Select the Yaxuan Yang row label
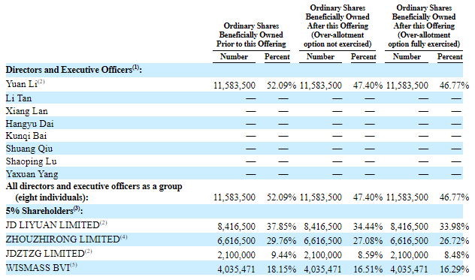Screen dimensions: 475x280 pyautogui.click(x=32, y=174)
